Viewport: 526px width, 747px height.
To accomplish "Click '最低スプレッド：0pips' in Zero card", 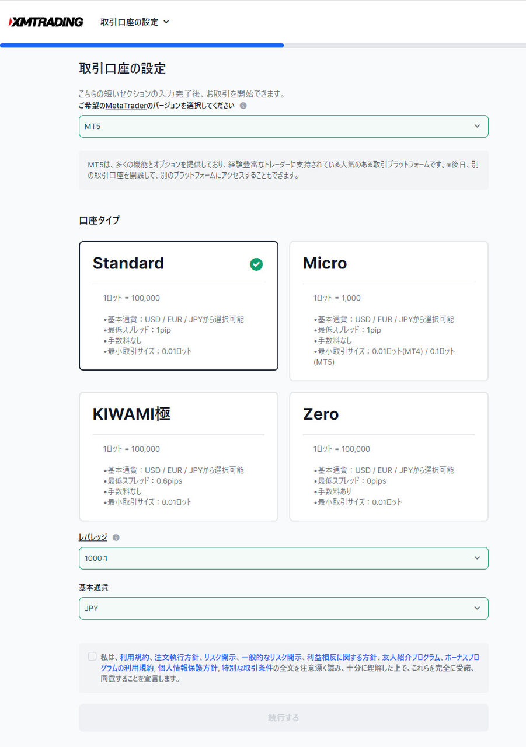I will tap(350, 481).
